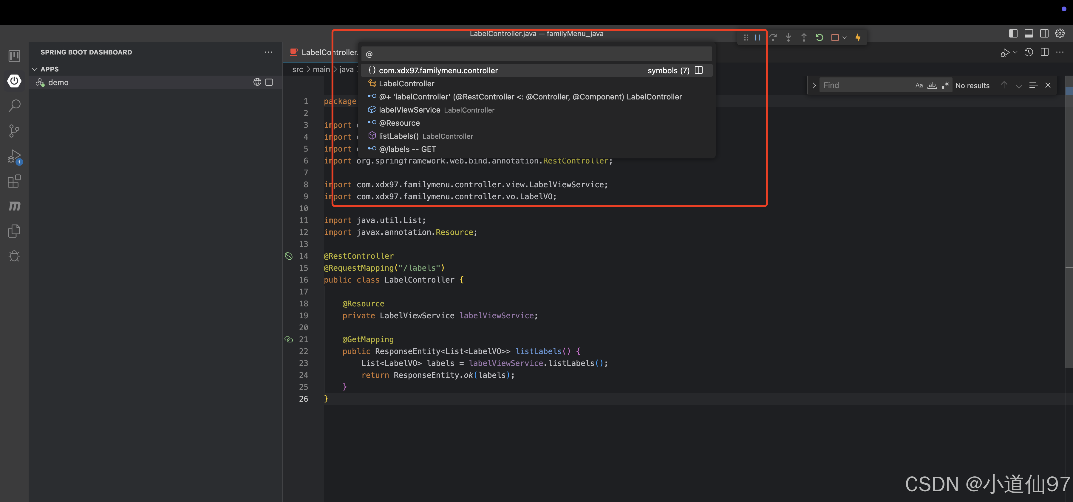Collapse the APPS section
The image size is (1073, 502).
[x=35, y=69]
